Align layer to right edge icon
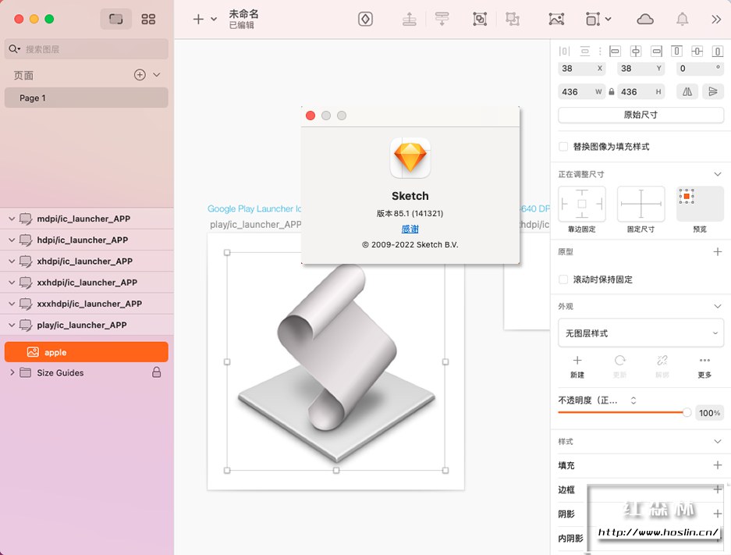Screen dimensions: 731x555 click(x=656, y=51)
